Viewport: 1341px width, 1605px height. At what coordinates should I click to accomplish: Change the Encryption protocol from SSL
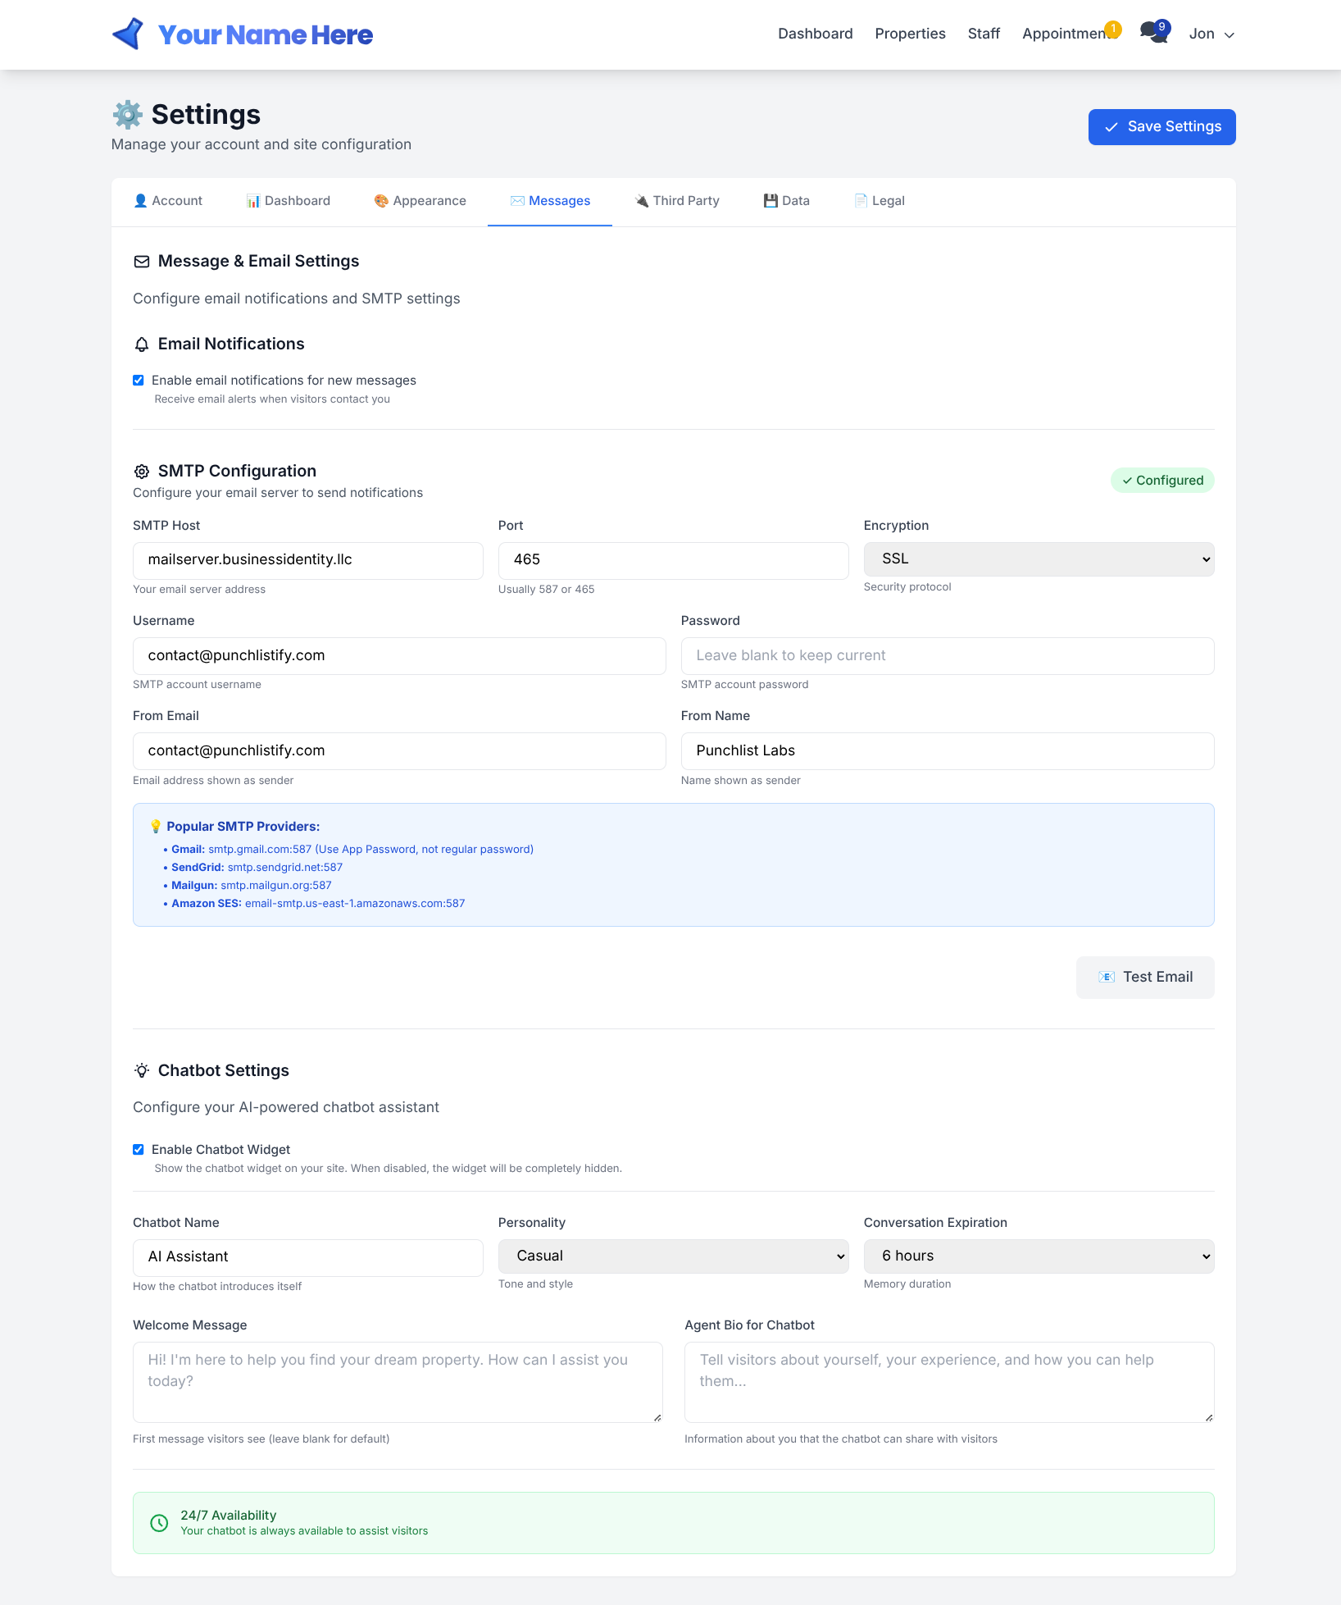[x=1038, y=559]
